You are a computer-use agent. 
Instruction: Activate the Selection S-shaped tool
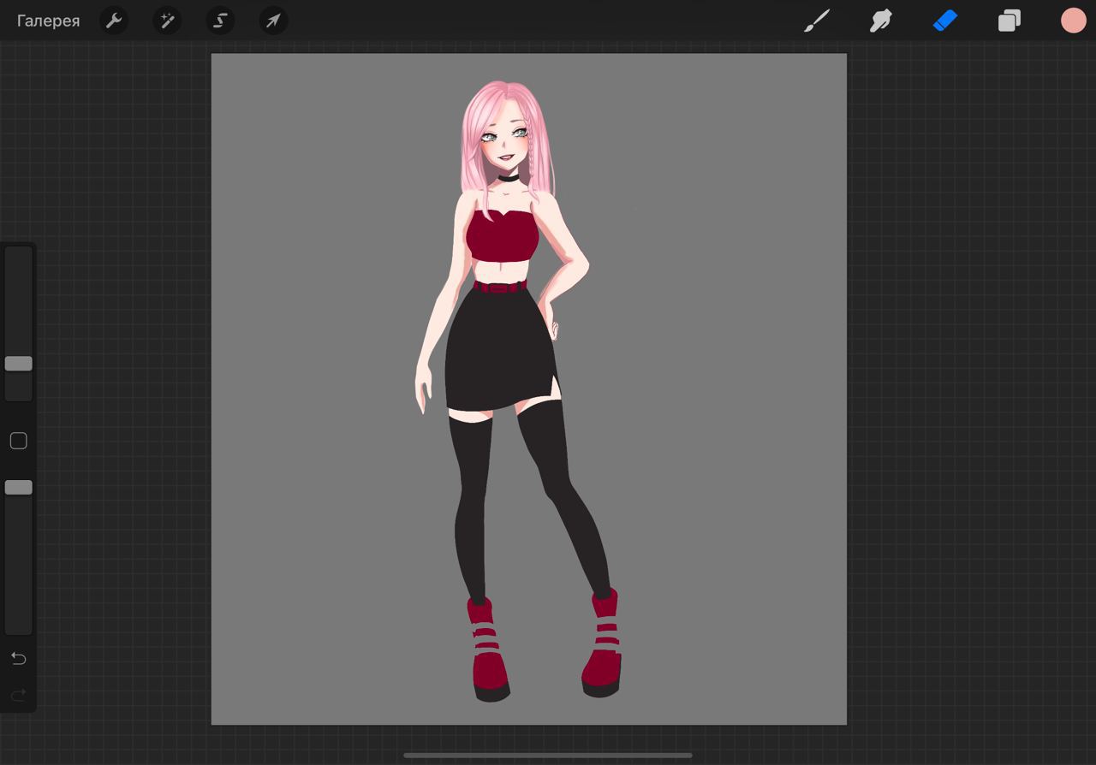[x=220, y=21]
